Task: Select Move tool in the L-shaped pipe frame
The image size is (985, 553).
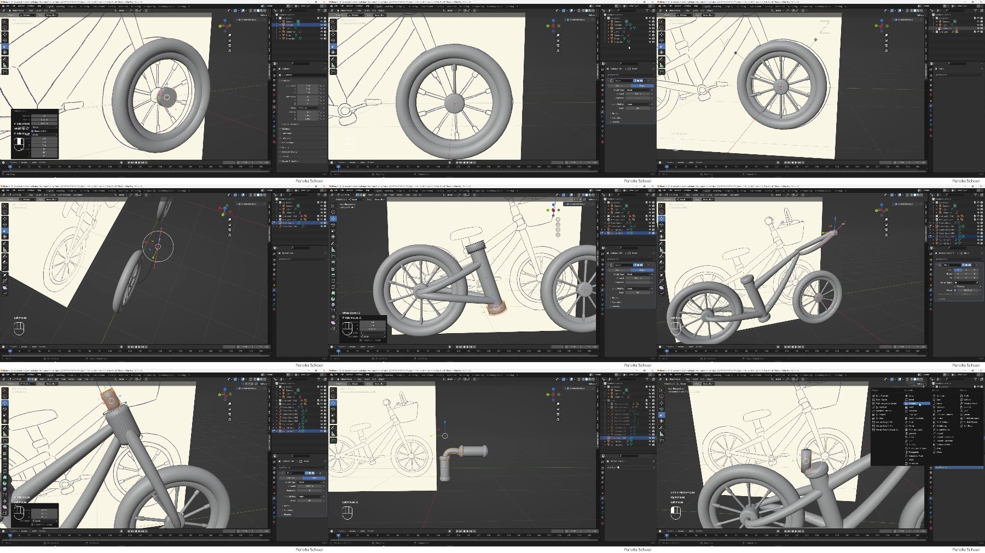Action: [x=333, y=403]
